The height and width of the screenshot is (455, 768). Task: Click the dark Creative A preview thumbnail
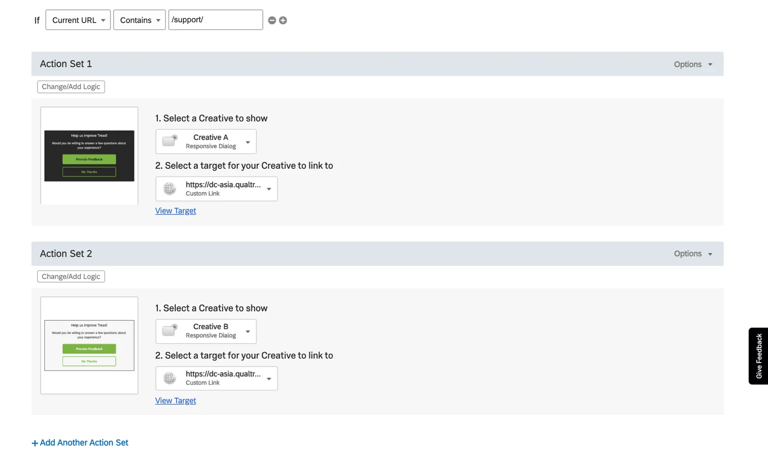click(x=89, y=156)
